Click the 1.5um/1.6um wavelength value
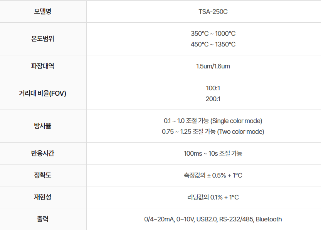Viewport: 321px width, 231px height. point(213,66)
